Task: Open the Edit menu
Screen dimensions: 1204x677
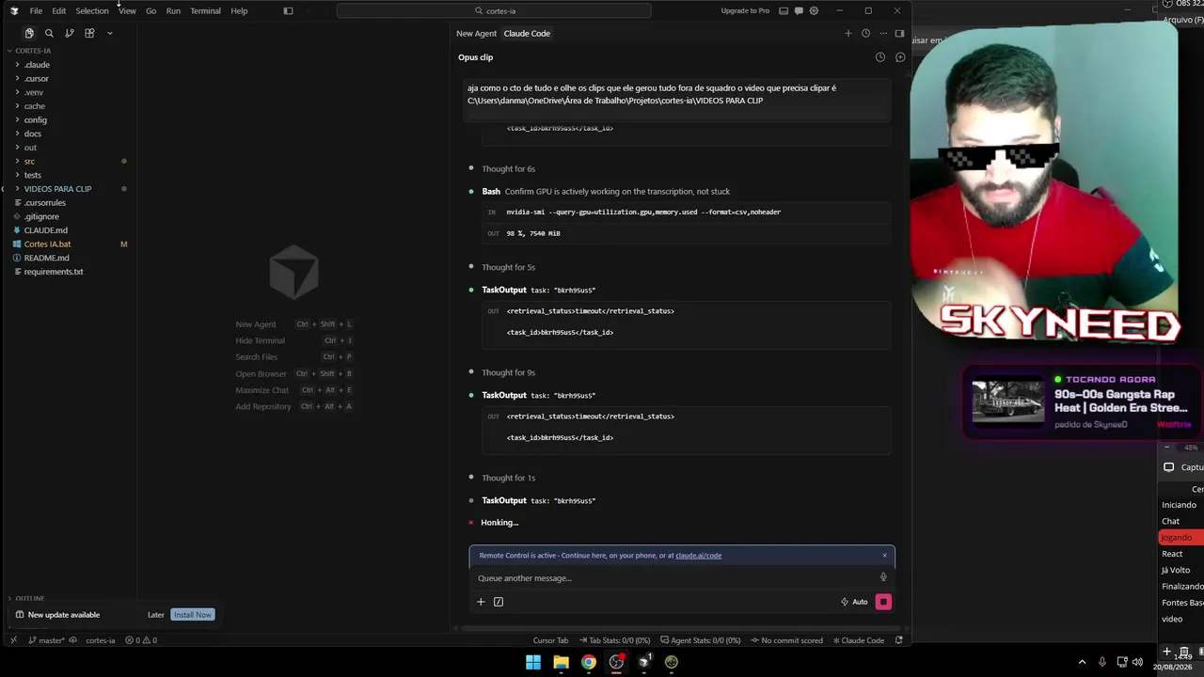Action: click(x=58, y=11)
